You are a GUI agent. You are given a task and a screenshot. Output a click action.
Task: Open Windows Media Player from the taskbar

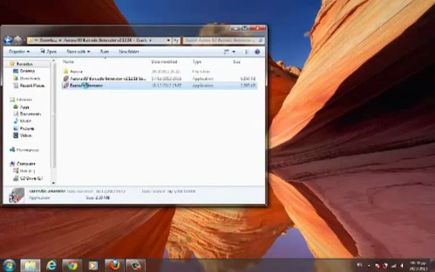(x=93, y=265)
